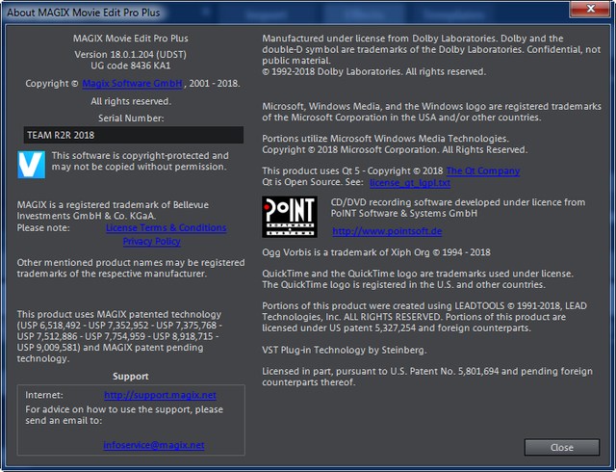Click the MAGIX patented technology paragraph
The image size is (616, 472).
coord(119,336)
